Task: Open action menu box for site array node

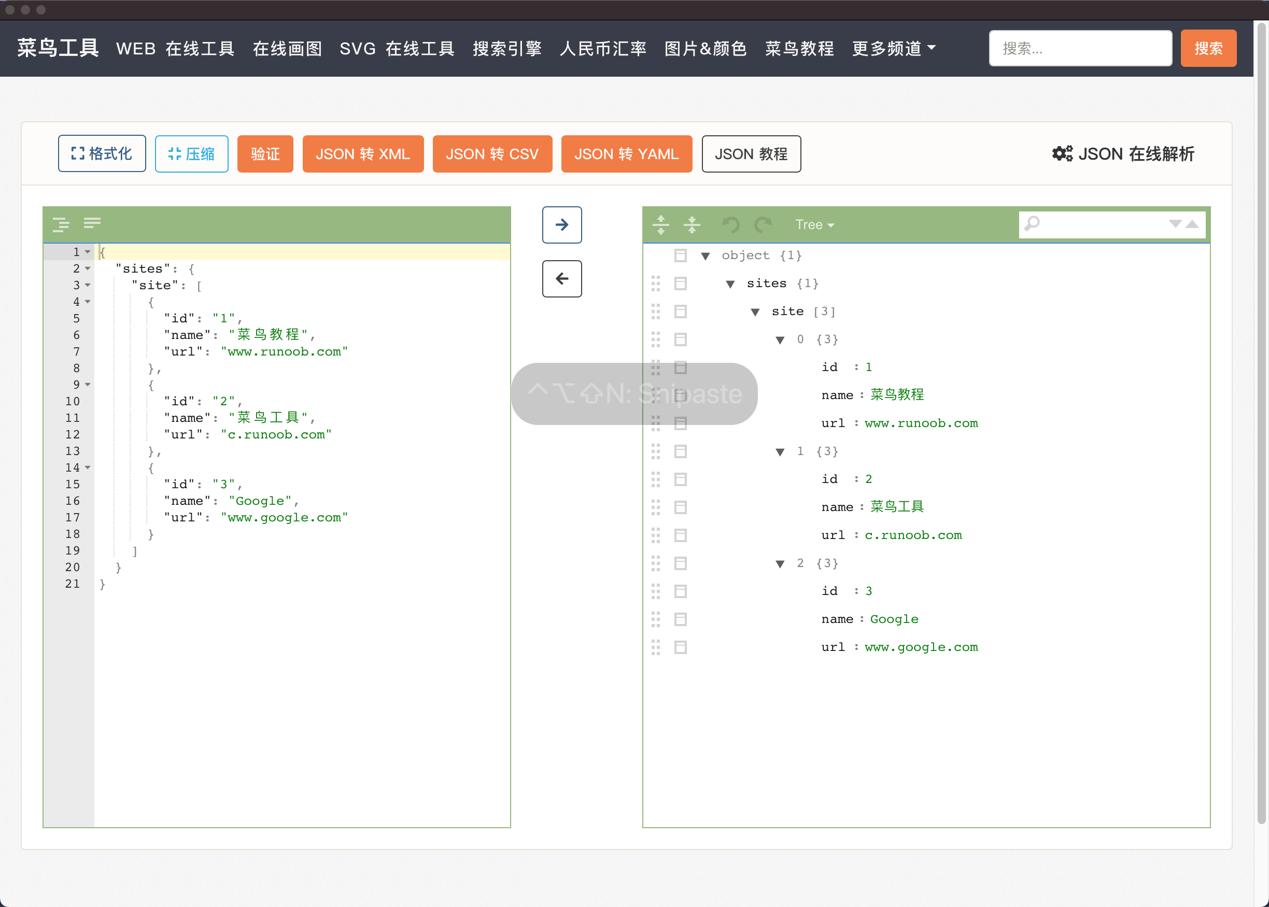Action: 680,311
